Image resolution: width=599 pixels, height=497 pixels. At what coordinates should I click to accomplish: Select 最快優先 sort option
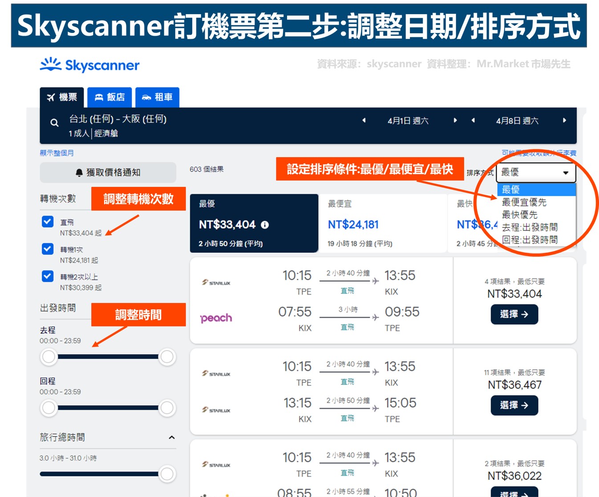[x=536, y=214]
